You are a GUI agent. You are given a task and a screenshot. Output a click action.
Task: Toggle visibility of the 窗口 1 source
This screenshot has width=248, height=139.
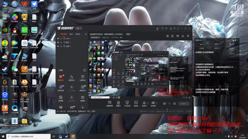pos(58,42)
